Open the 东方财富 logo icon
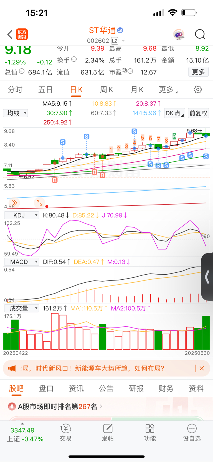Screen dimensions: 213x462 22,34
